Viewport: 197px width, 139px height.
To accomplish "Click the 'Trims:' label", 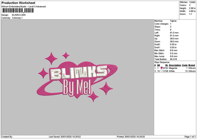I will point(157,30).
